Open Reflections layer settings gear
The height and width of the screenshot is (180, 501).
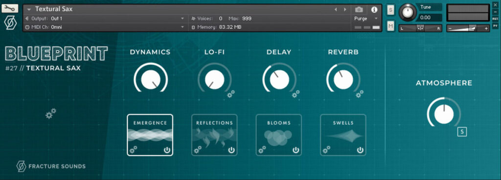(x=198, y=150)
